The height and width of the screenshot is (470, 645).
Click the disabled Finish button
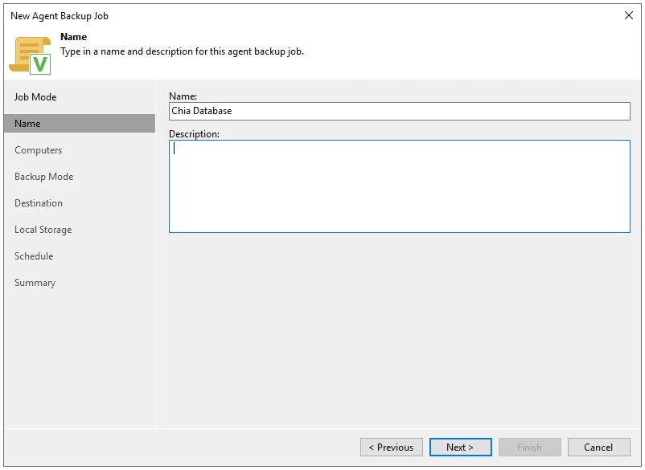pyautogui.click(x=529, y=447)
